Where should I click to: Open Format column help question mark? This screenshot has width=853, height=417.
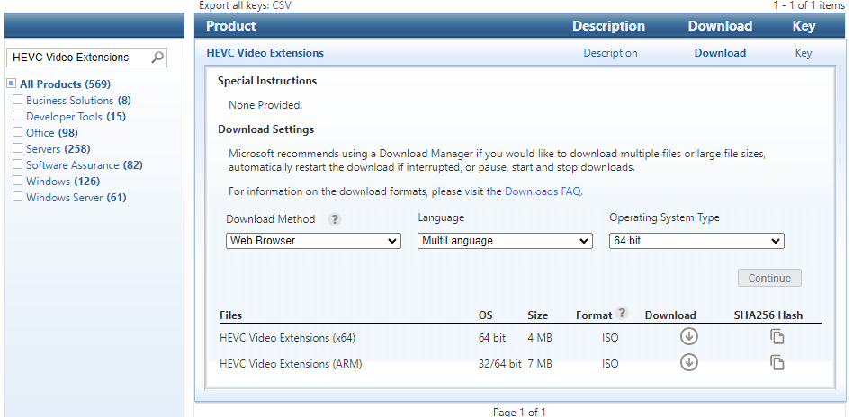(x=622, y=313)
